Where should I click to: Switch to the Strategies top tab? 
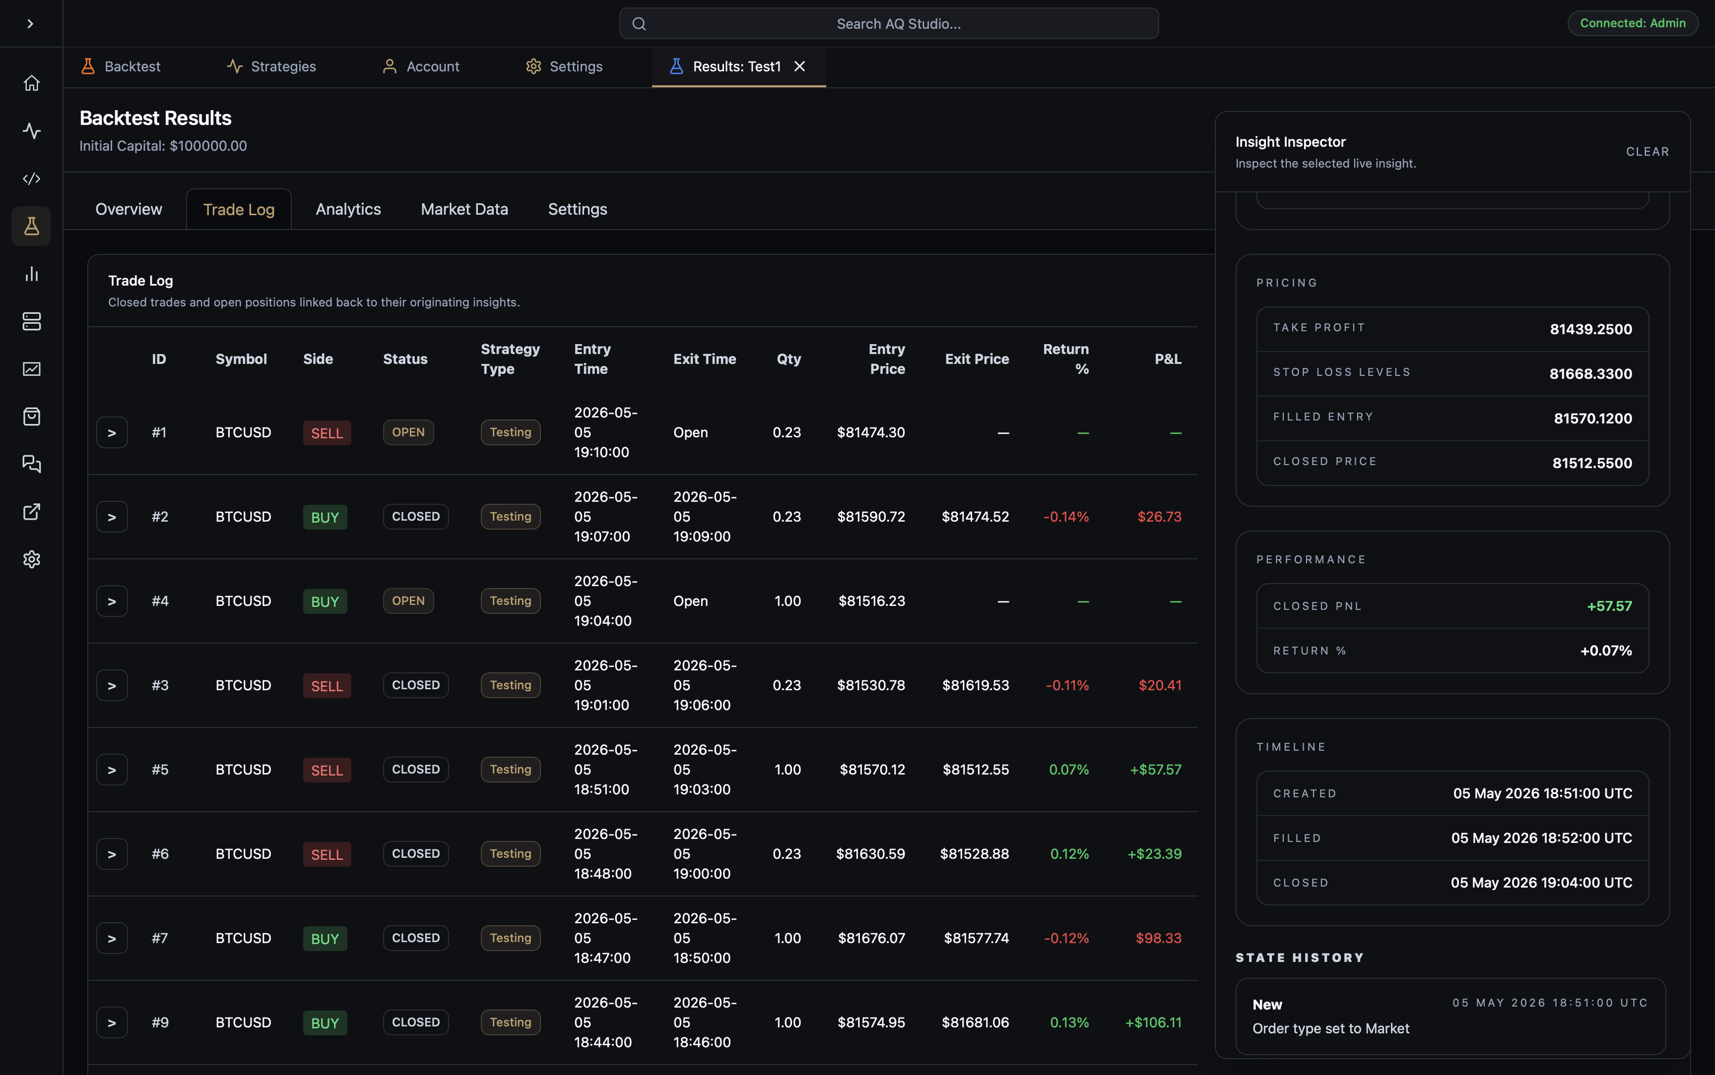[x=271, y=67]
